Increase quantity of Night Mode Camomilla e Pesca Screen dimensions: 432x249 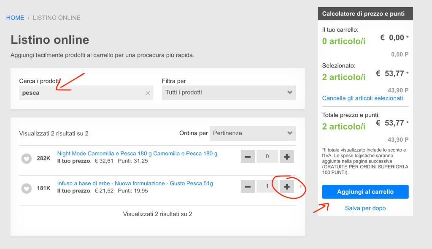tap(287, 157)
